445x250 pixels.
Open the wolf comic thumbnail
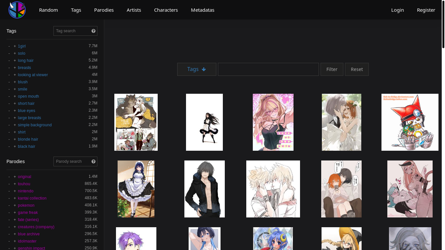click(x=136, y=122)
